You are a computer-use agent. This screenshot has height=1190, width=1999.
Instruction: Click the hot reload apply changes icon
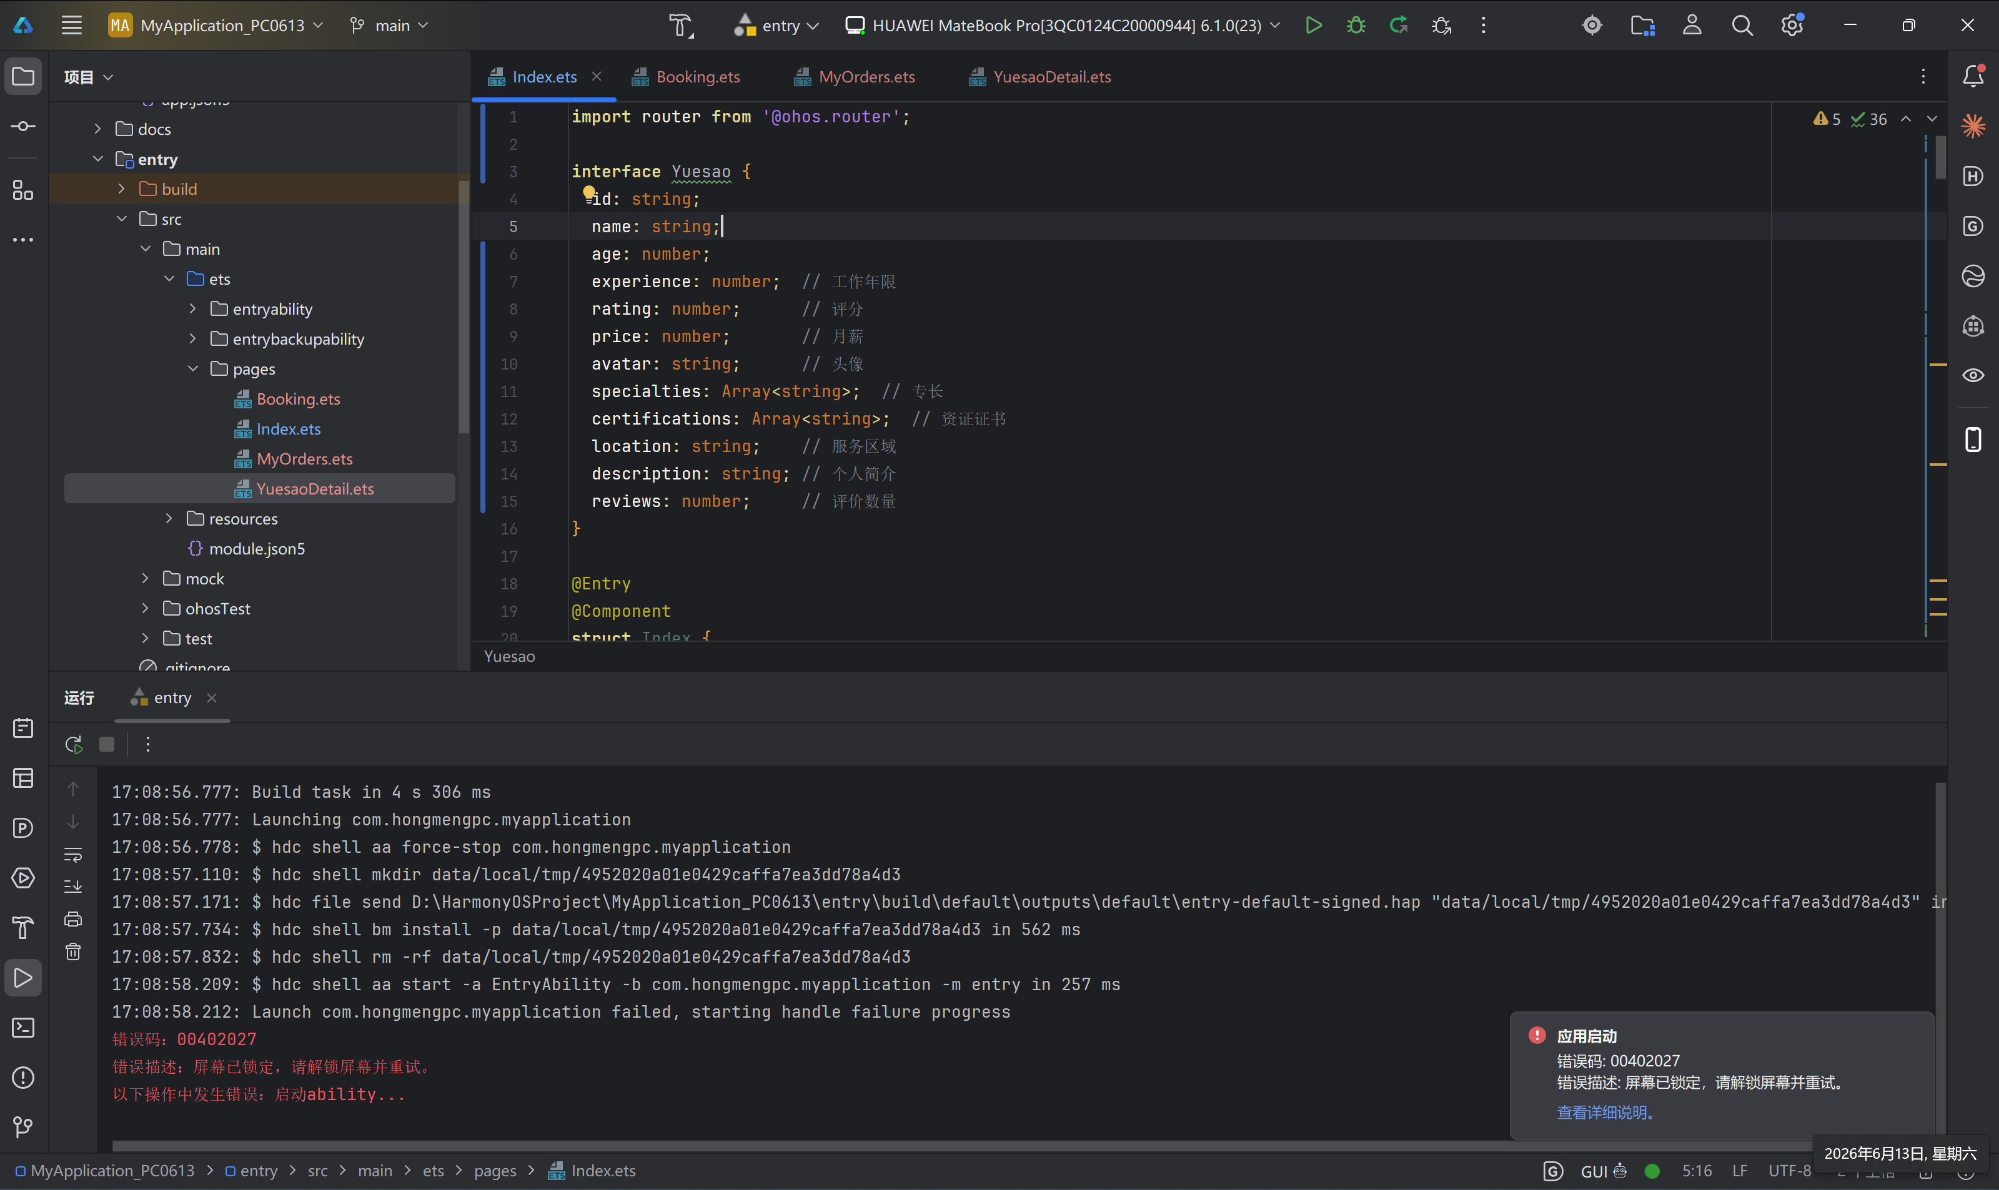tap(1398, 26)
